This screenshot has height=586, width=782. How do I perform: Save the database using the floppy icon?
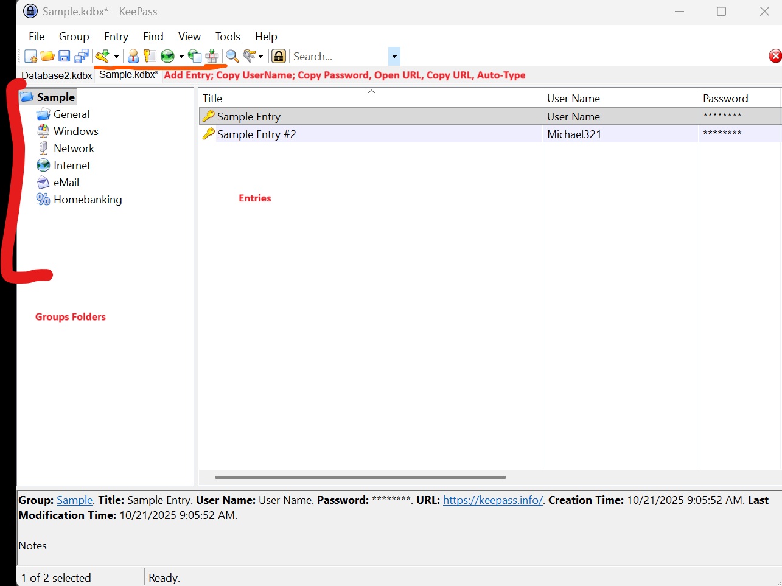coord(65,57)
